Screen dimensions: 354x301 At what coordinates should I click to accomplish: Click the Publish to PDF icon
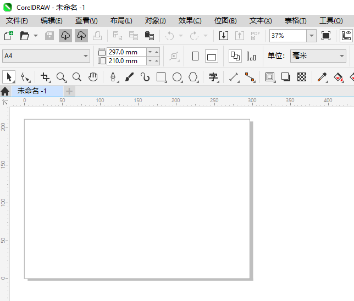click(x=256, y=36)
